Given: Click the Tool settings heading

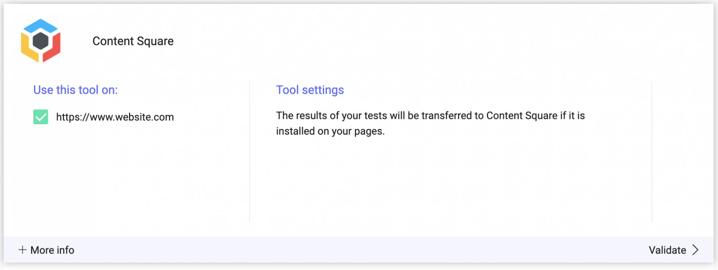Looking at the screenshot, I should coord(310,90).
